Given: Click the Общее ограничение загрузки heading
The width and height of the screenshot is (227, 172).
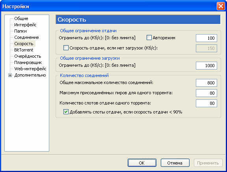Looking at the screenshot, I should tap(90, 58).
